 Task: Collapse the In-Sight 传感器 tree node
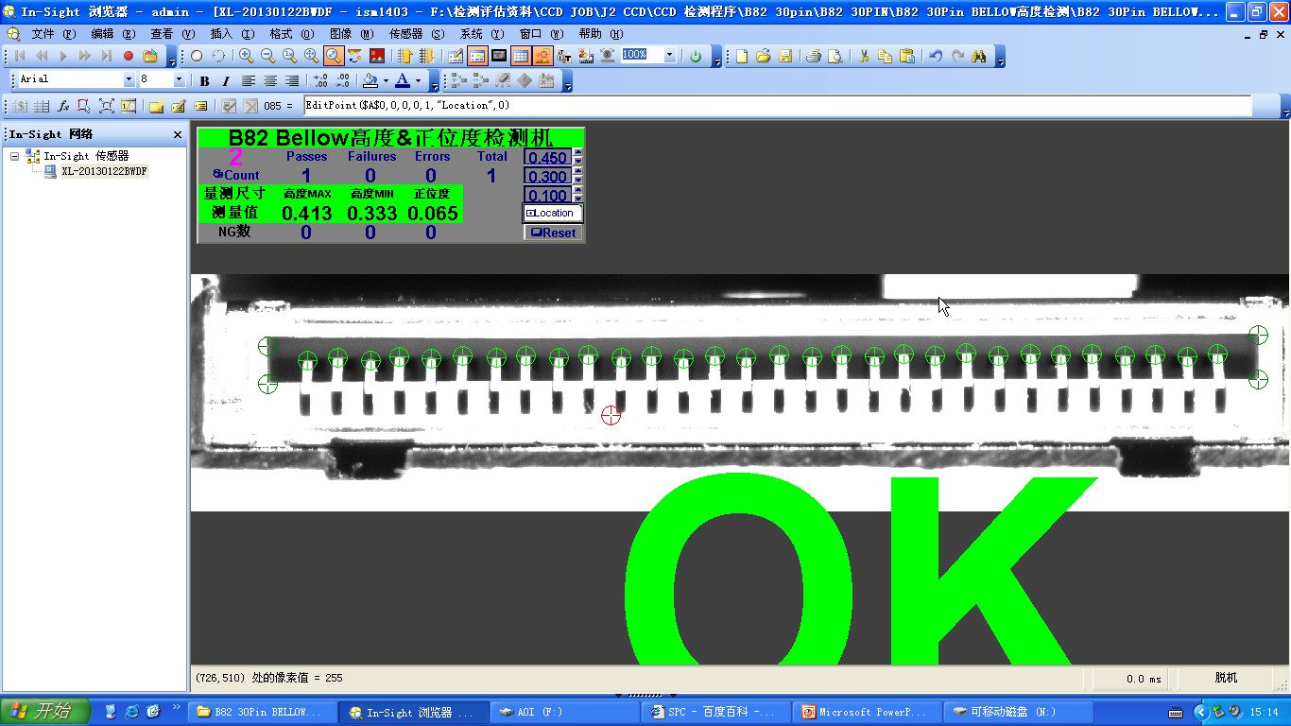click(x=15, y=156)
